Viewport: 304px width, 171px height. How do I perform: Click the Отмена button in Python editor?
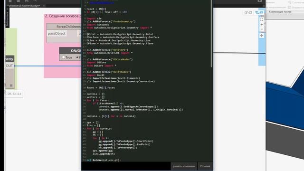point(205,166)
